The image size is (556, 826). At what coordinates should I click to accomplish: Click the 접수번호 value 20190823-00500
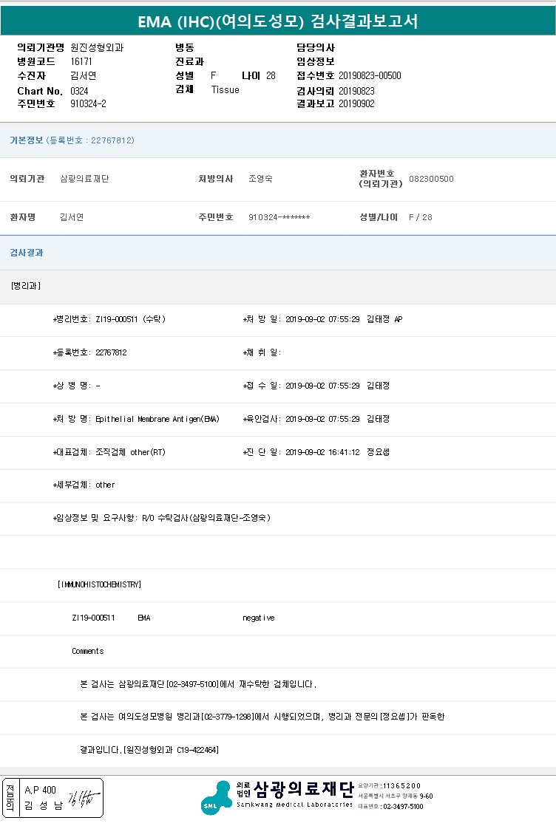coord(370,75)
